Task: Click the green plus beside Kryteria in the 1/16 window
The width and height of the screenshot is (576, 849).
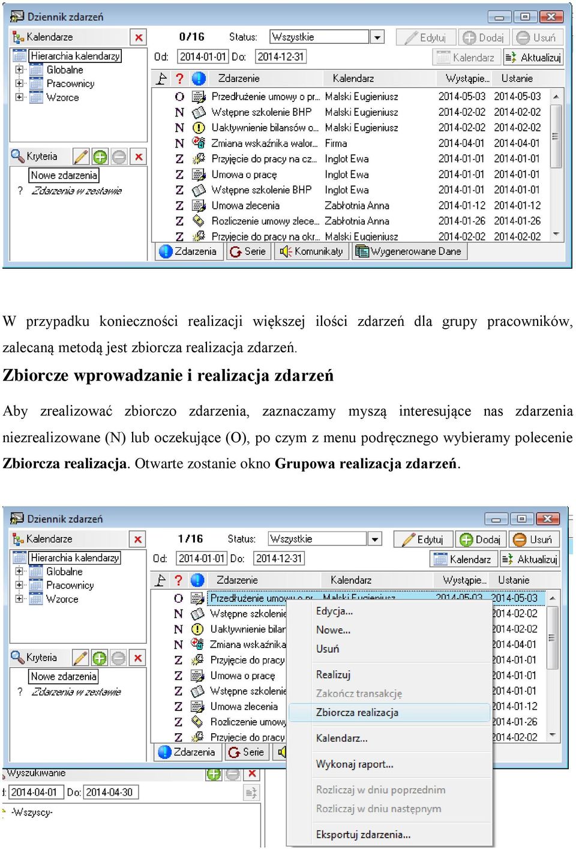Action: [100, 658]
